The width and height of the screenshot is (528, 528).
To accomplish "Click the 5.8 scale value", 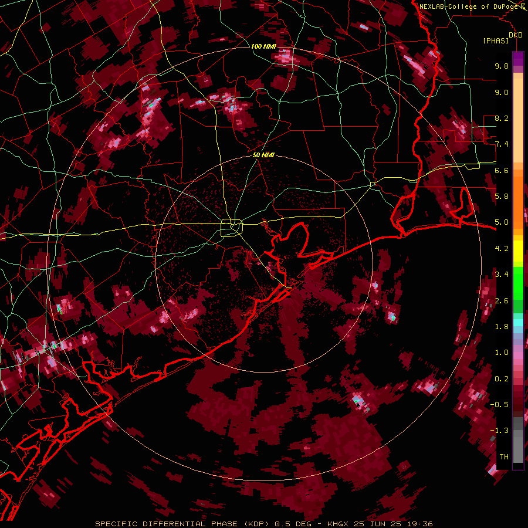I will click(502, 197).
